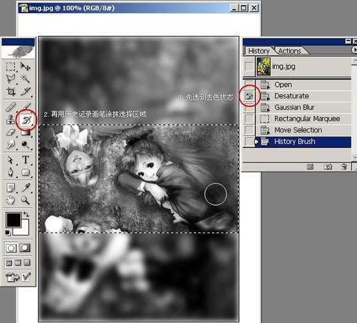The width and height of the screenshot is (357, 323).
Task: Click the img.jpg snapshot thumbnail
Action: point(264,67)
